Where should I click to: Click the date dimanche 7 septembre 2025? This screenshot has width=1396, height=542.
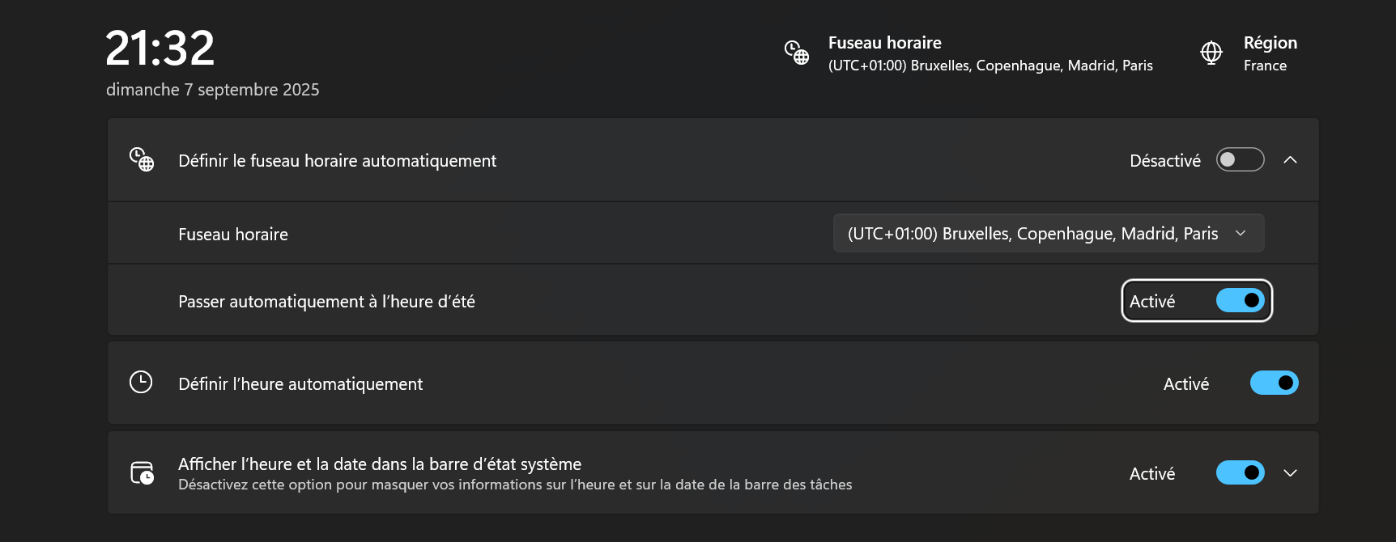[212, 90]
